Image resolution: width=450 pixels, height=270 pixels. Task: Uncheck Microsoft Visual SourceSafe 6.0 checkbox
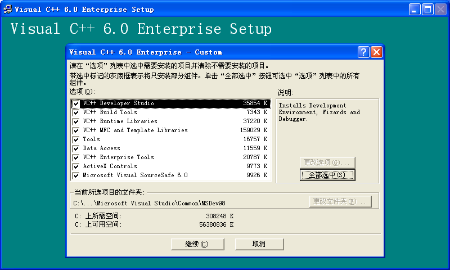76,175
